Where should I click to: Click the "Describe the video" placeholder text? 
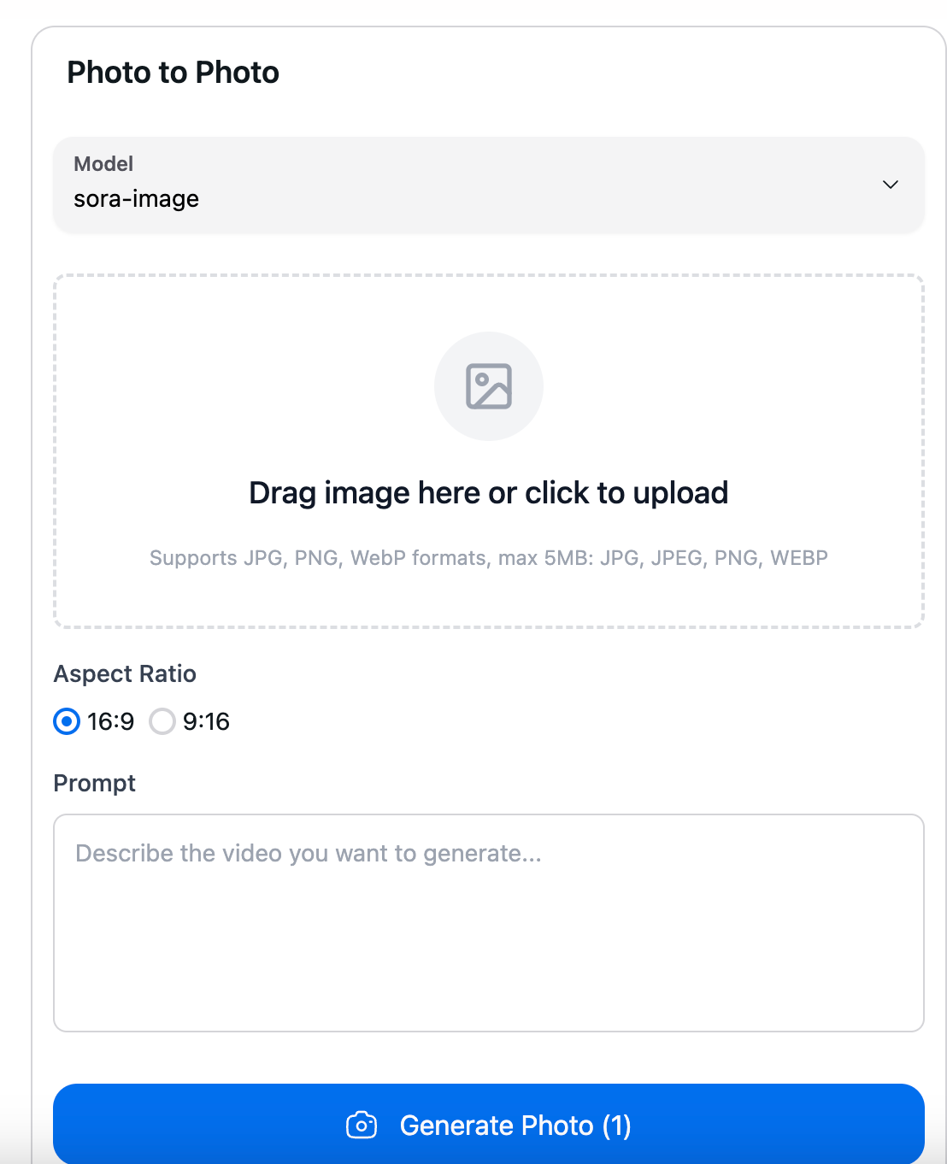(x=309, y=853)
